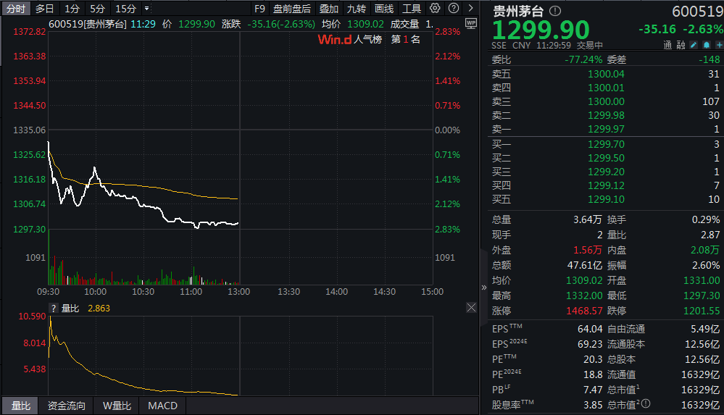Click the 跌停 price 1201.55
Viewport: 724px width, 415px height.
(x=702, y=311)
